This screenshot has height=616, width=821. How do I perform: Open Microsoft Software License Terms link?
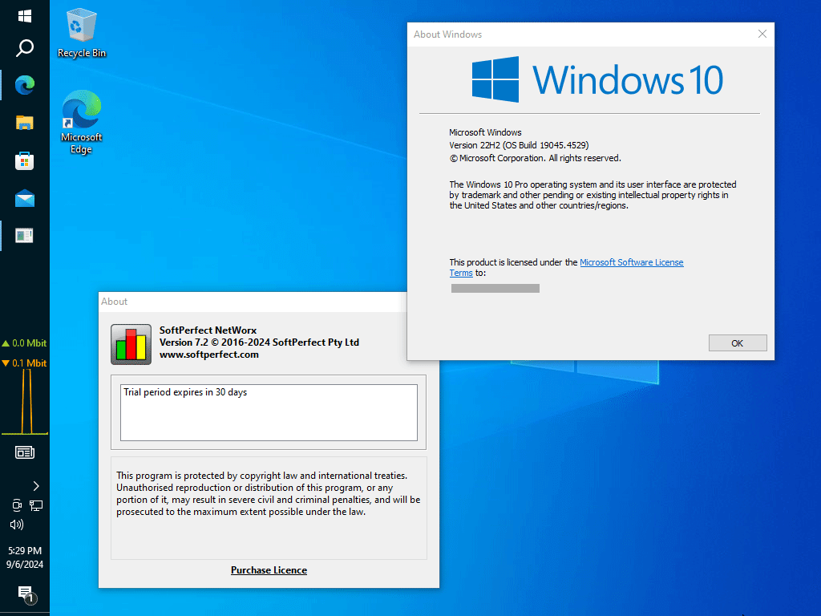coord(631,262)
